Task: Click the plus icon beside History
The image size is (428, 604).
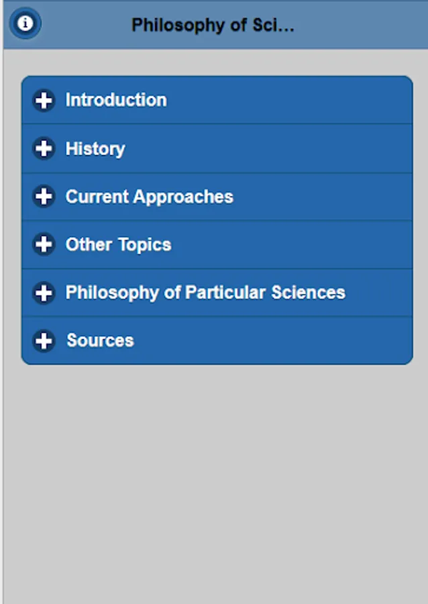Action: coord(44,148)
